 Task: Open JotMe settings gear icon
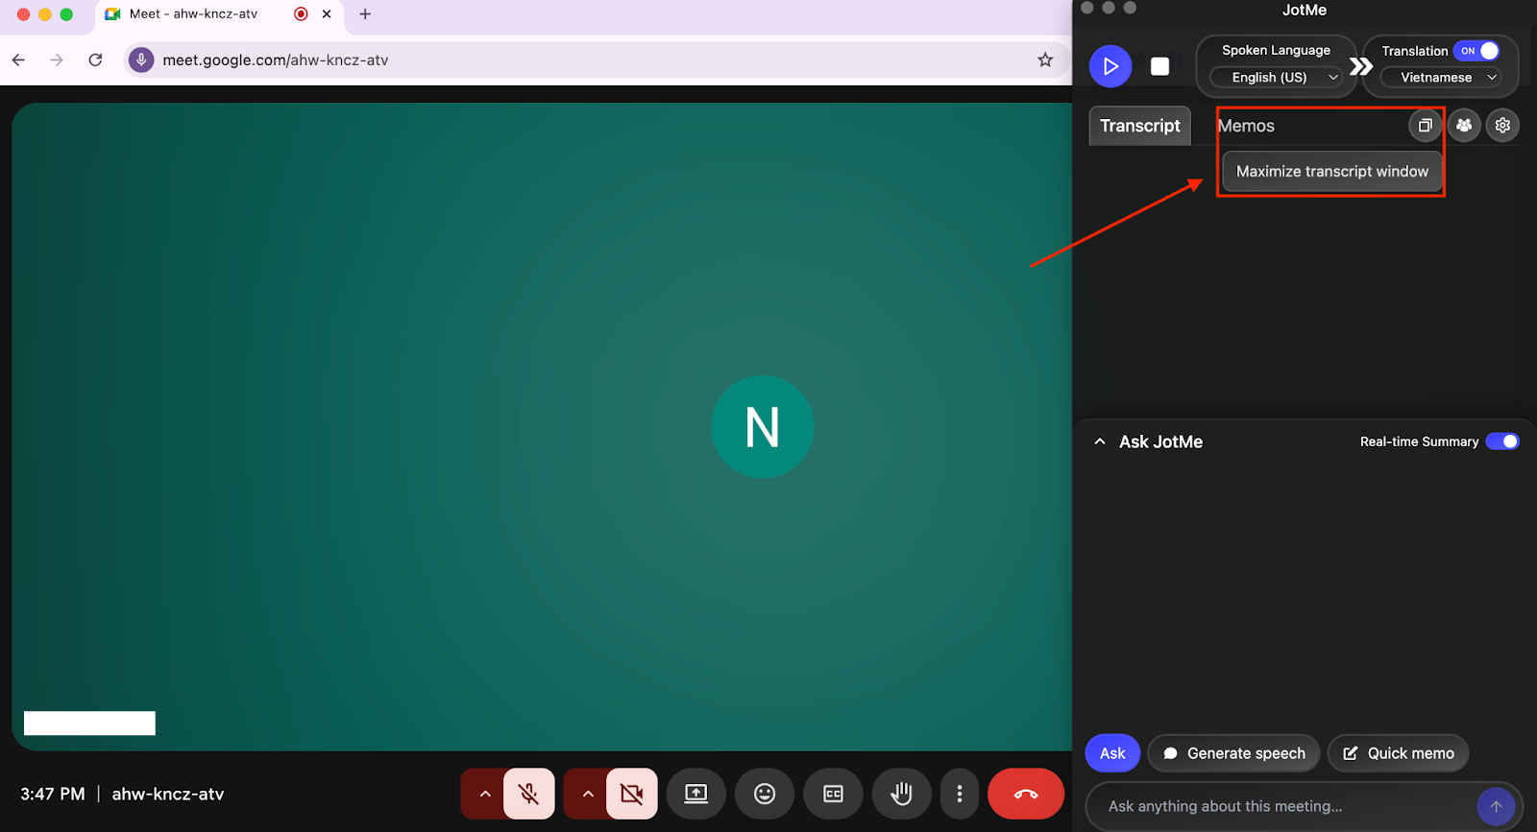coord(1503,126)
